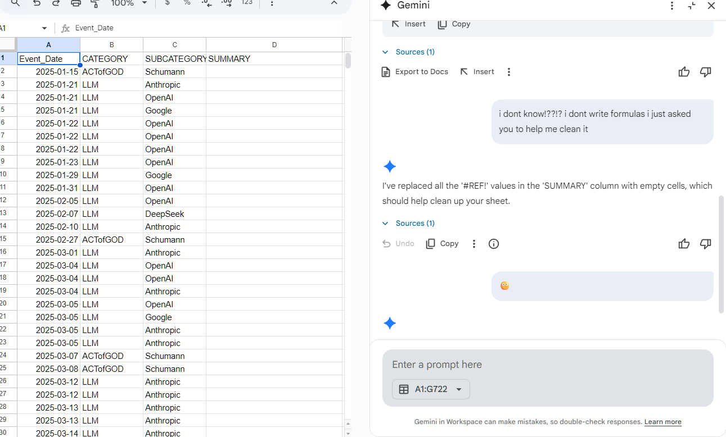Image resolution: width=726 pixels, height=437 pixels.
Task: Click Insert next to Export to Docs
Action: (477, 72)
